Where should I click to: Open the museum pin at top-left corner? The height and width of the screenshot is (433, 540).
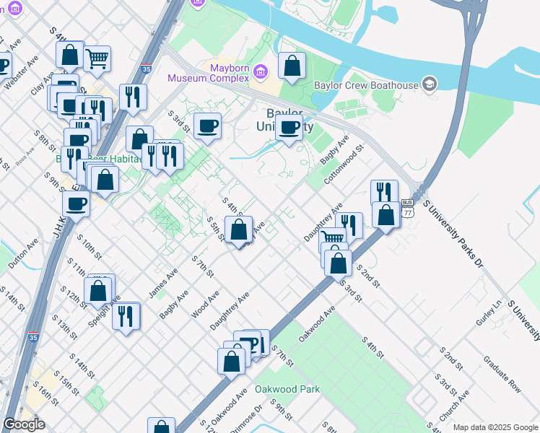[x=15, y=7]
